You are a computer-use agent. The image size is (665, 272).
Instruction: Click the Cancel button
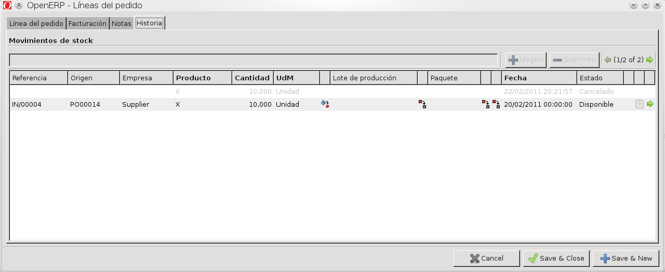486,258
